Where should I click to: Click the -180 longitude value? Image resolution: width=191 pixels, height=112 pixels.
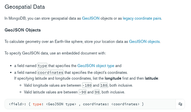[x=87, y=85]
